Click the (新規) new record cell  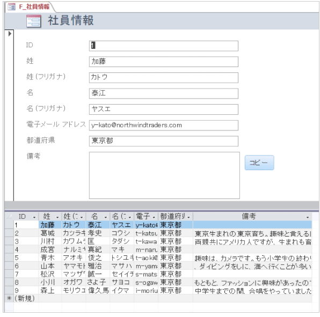pyautogui.click(x=26, y=298)
